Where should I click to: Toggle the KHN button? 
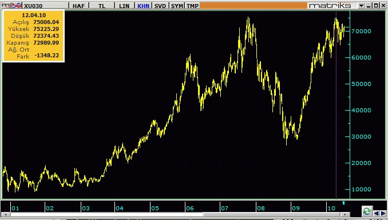(x=143, y=6)
